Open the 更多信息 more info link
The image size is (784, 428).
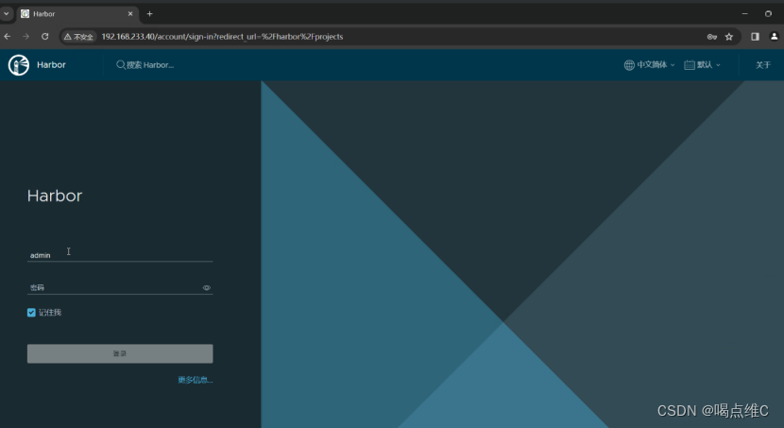tap(196, 380)
